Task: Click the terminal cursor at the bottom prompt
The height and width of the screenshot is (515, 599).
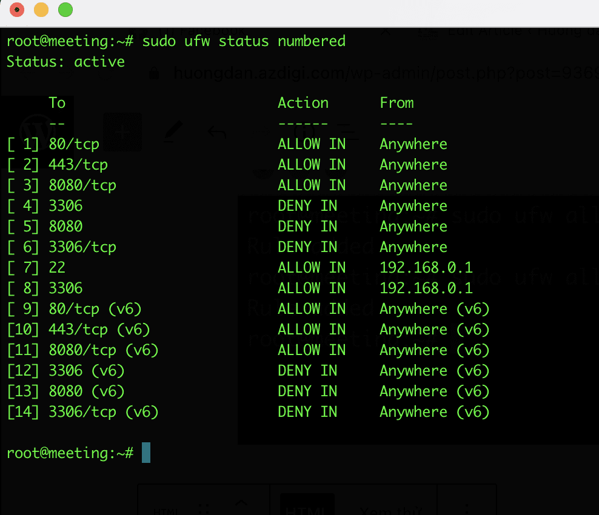Action: point(146,453)
